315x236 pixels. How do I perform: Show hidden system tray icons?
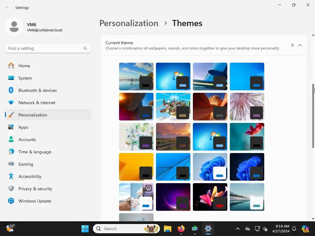[238, 229]
